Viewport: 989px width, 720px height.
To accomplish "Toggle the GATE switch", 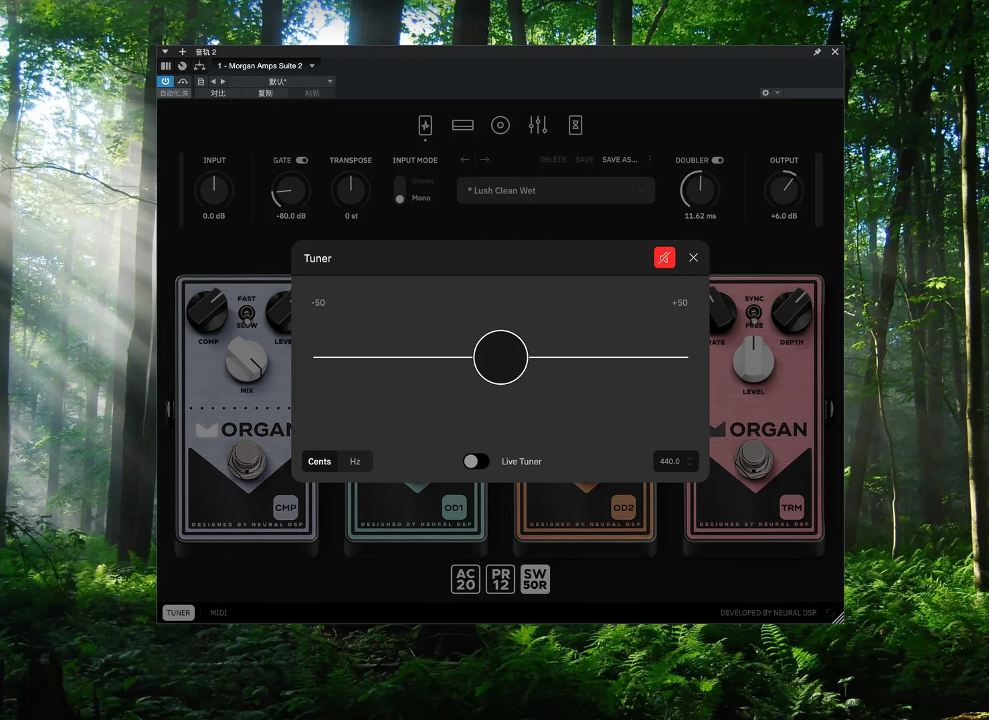I will 302,161.
